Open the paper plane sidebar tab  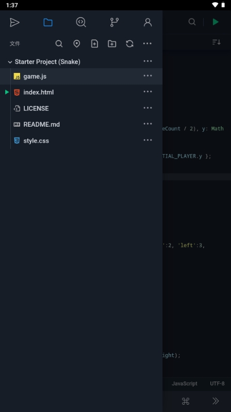click(x=14, y=22)
